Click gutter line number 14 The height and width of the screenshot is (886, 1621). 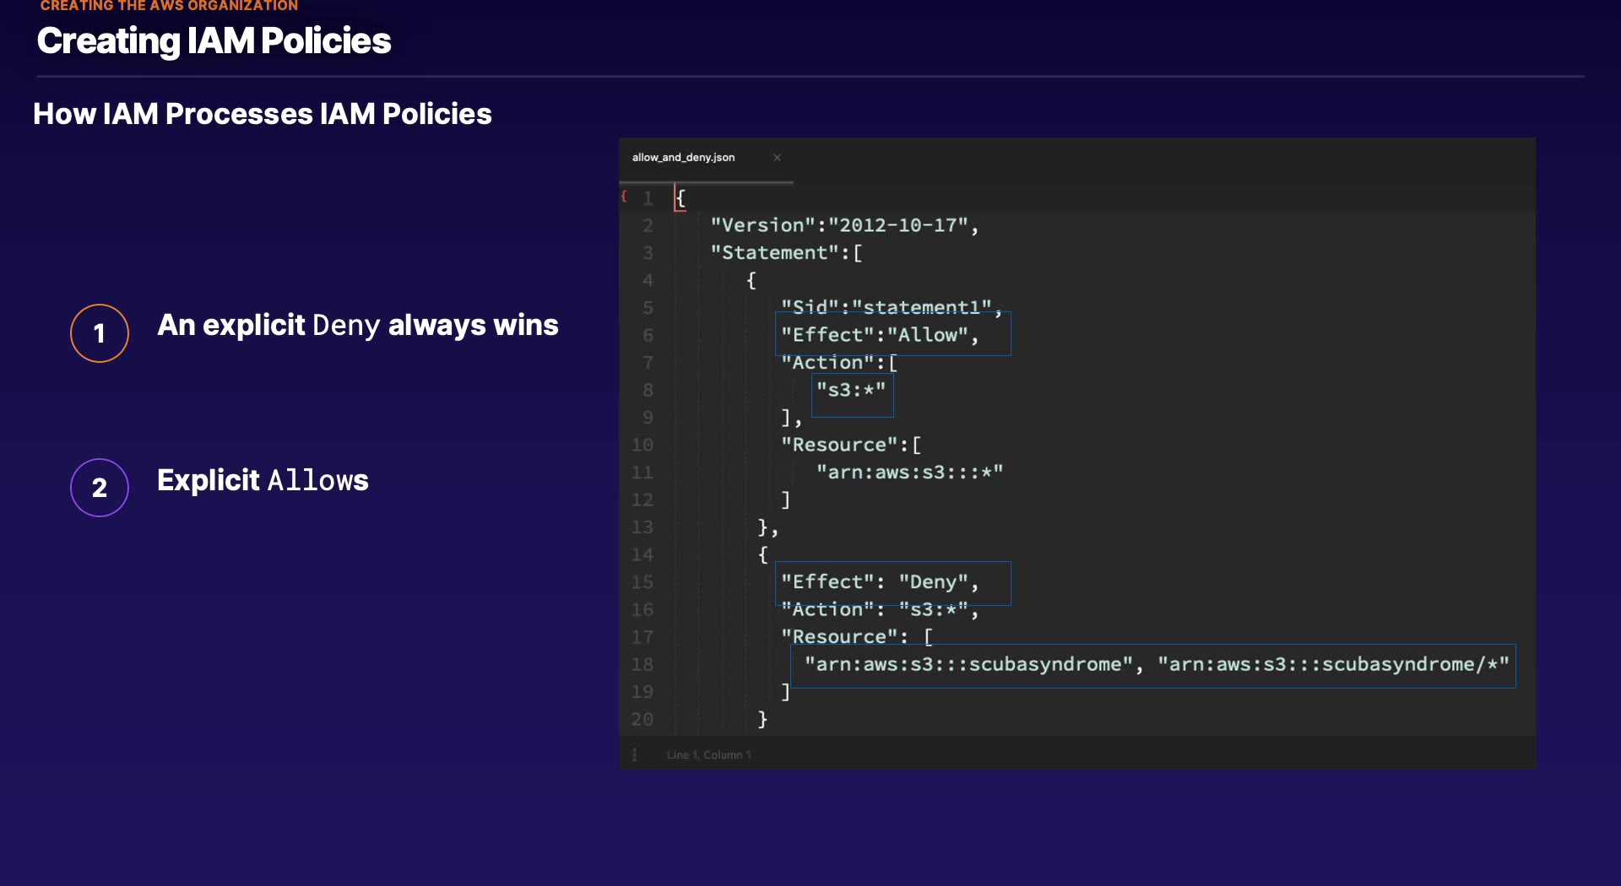642,554
